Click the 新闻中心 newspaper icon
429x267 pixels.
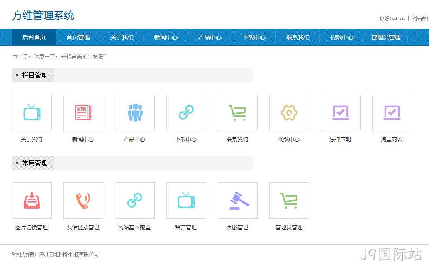click(83, 113)
